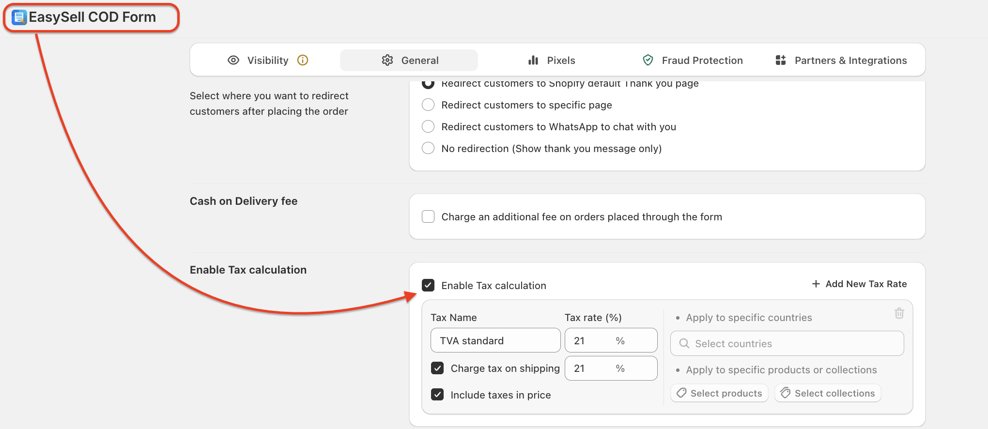
Task: Select No redirection thank you message option
Action: tap(428, 148)
